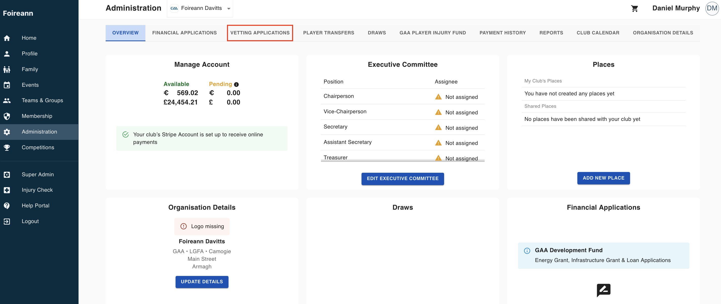
Task: Click the Secretary warning triangle icon
Action: click(438, 128)
